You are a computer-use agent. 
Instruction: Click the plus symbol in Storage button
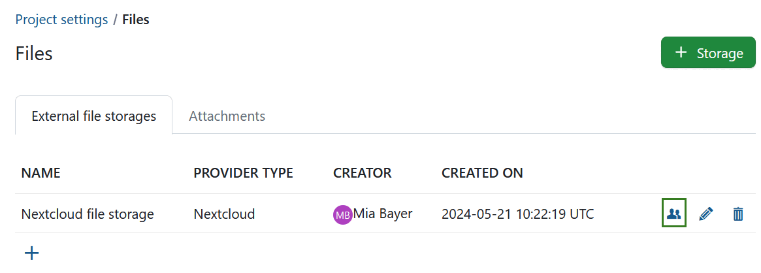681,53
